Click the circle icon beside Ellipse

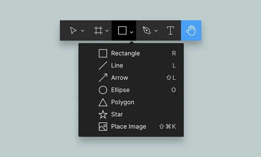tap(103, 90)
